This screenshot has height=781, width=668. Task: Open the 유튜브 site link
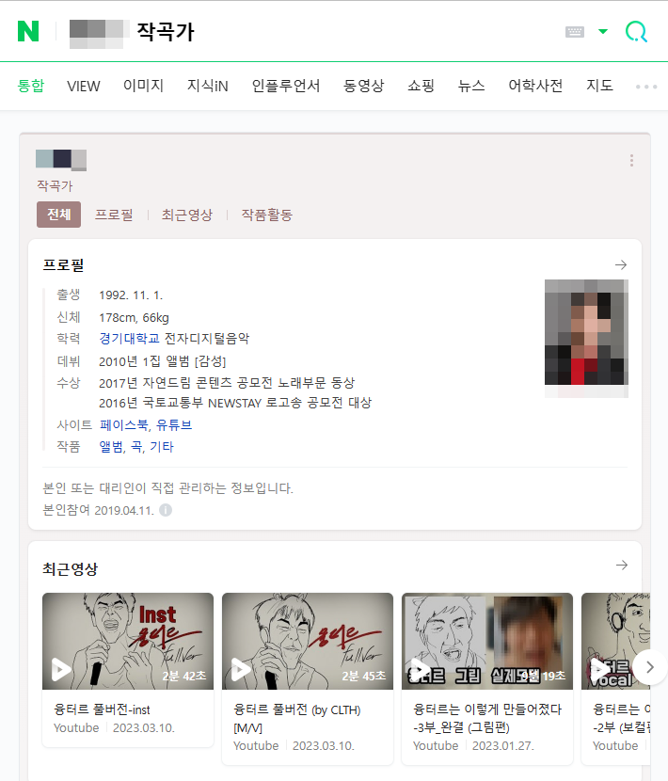coord(174,425)
